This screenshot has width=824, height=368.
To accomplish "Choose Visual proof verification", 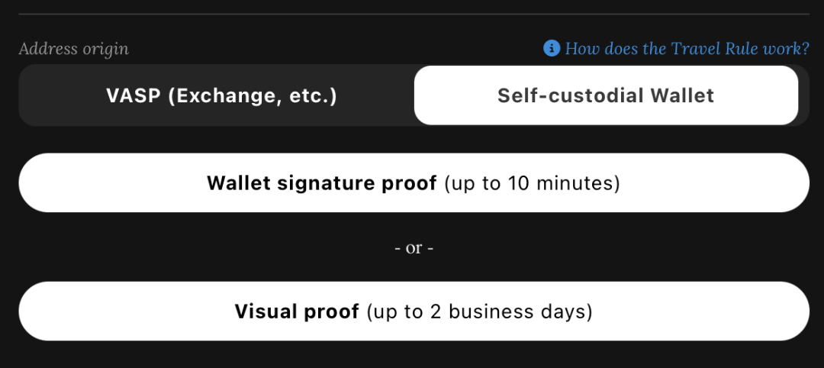I will point(414,312).
